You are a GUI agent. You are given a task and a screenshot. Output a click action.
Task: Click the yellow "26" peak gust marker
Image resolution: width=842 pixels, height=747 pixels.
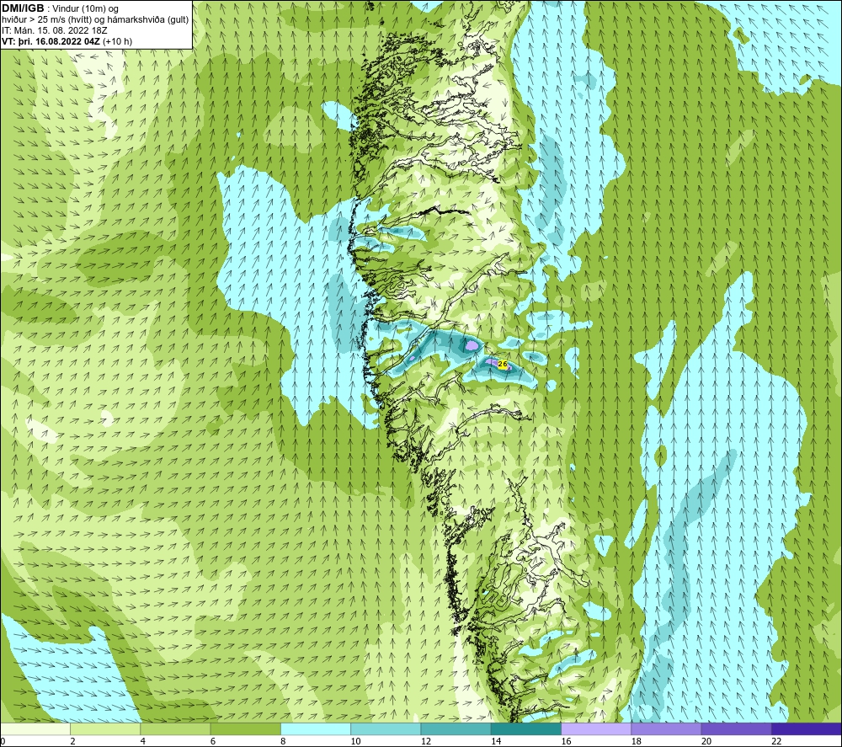pyautogui.click(x=503, y=364)
